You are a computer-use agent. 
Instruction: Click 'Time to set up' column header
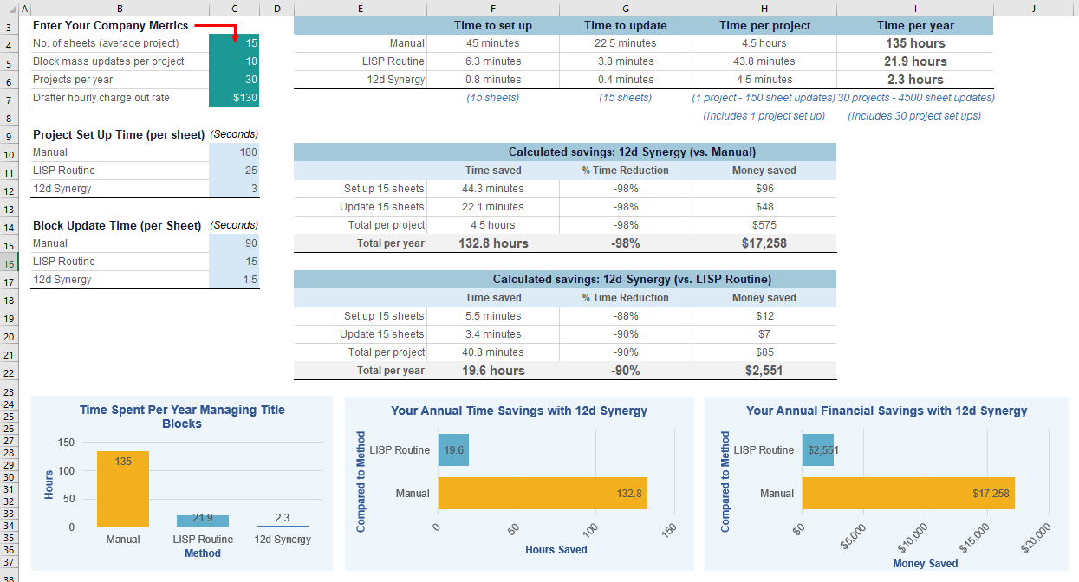point(493,26)
